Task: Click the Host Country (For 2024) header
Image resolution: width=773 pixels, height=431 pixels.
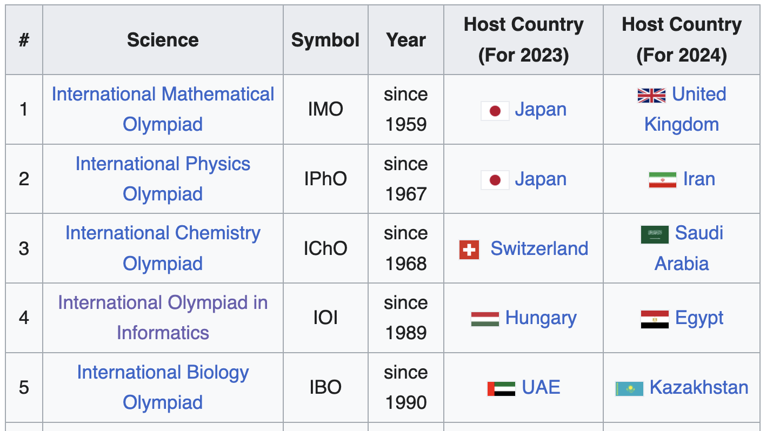Action: [681, 40]
